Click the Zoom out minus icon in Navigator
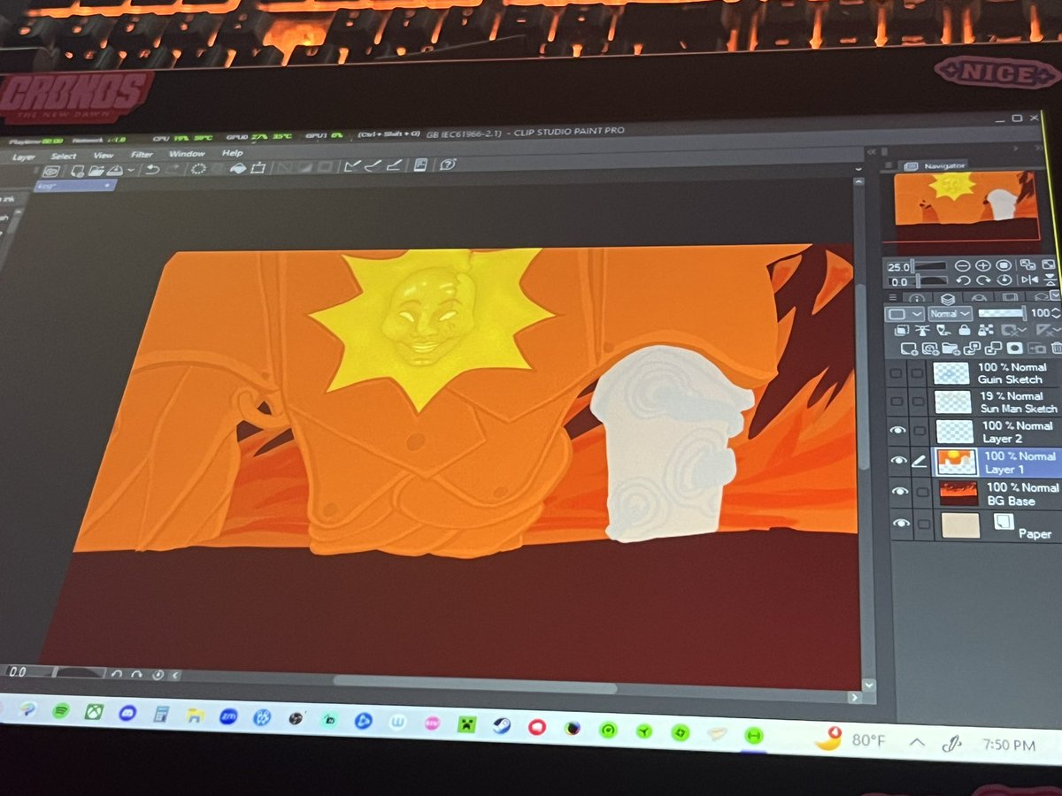Screen dimensions: 1062x796 coord(964,265)
